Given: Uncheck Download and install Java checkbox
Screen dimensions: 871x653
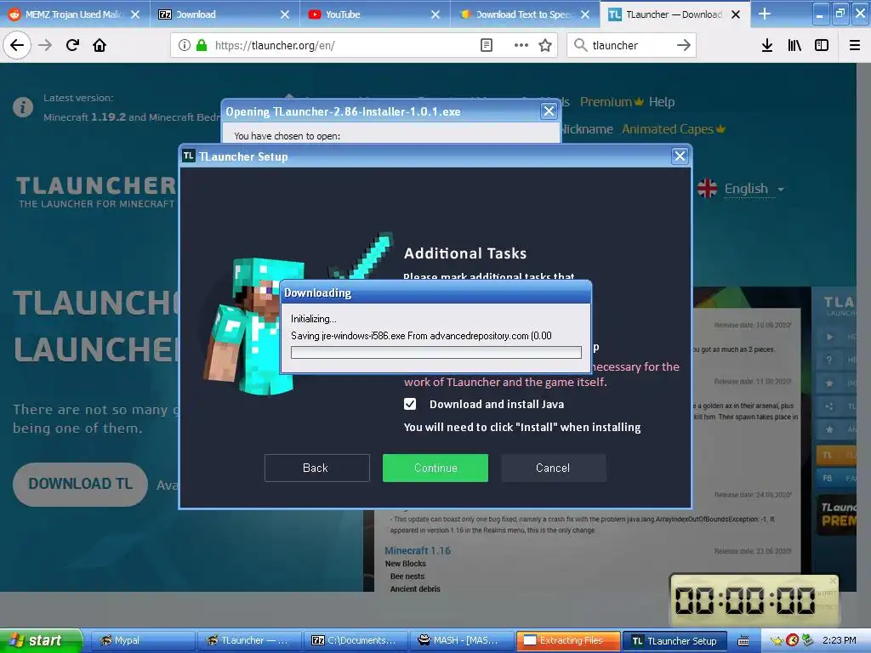Looking at the screenshot, I should click(x=410, y=404).
